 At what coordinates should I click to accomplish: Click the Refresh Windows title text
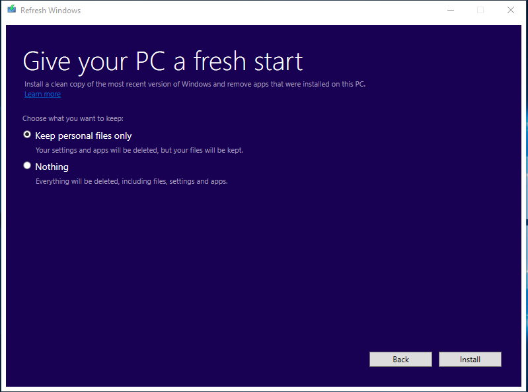(x=50, y=11)
